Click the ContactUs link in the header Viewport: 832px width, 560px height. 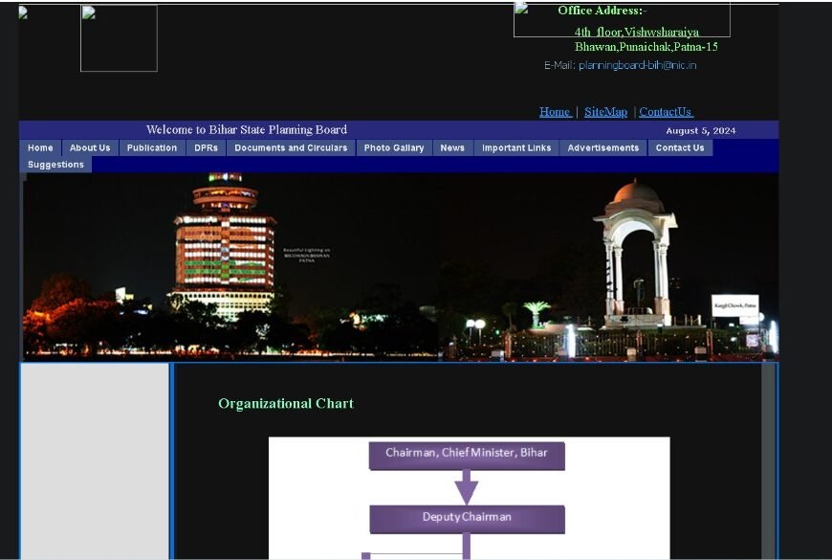coord(664,112)
